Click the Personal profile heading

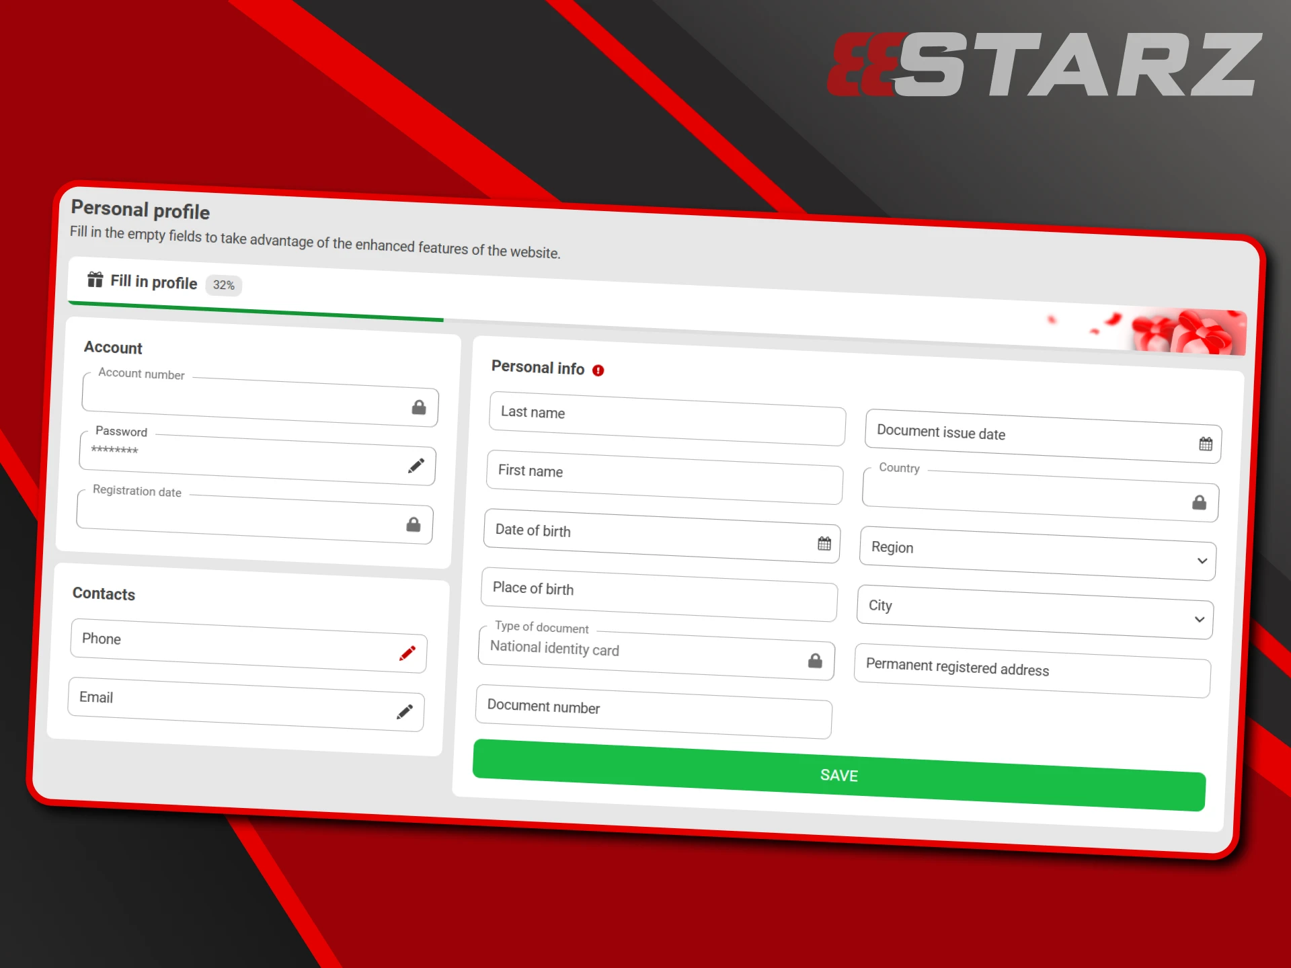141,210
